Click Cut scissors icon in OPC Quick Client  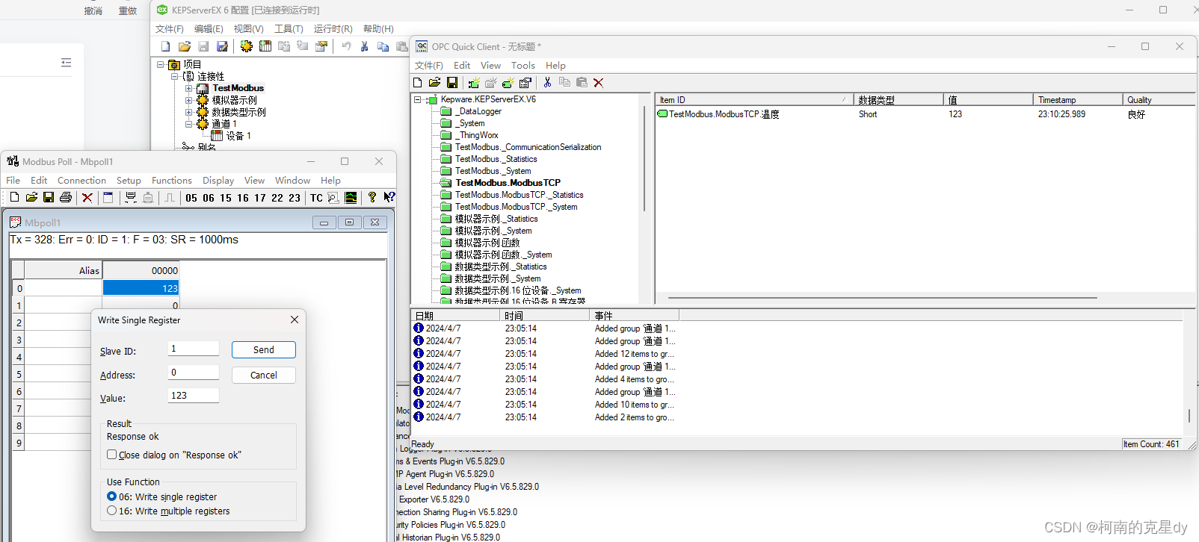point(547,83)
